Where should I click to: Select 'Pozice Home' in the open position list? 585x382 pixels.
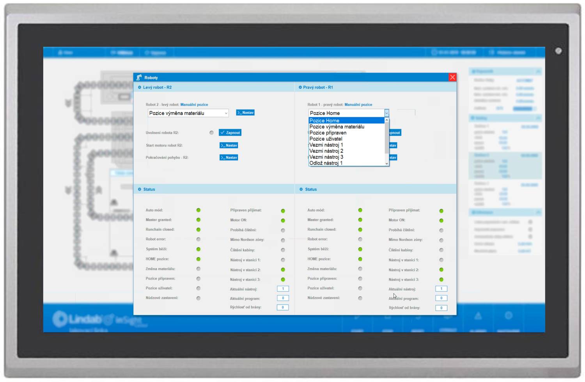(324, 120)
